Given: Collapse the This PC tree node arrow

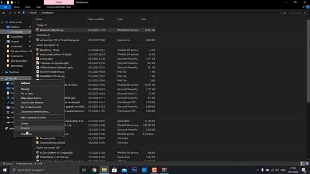Looking at the screenshot, I should coord(2,78).
